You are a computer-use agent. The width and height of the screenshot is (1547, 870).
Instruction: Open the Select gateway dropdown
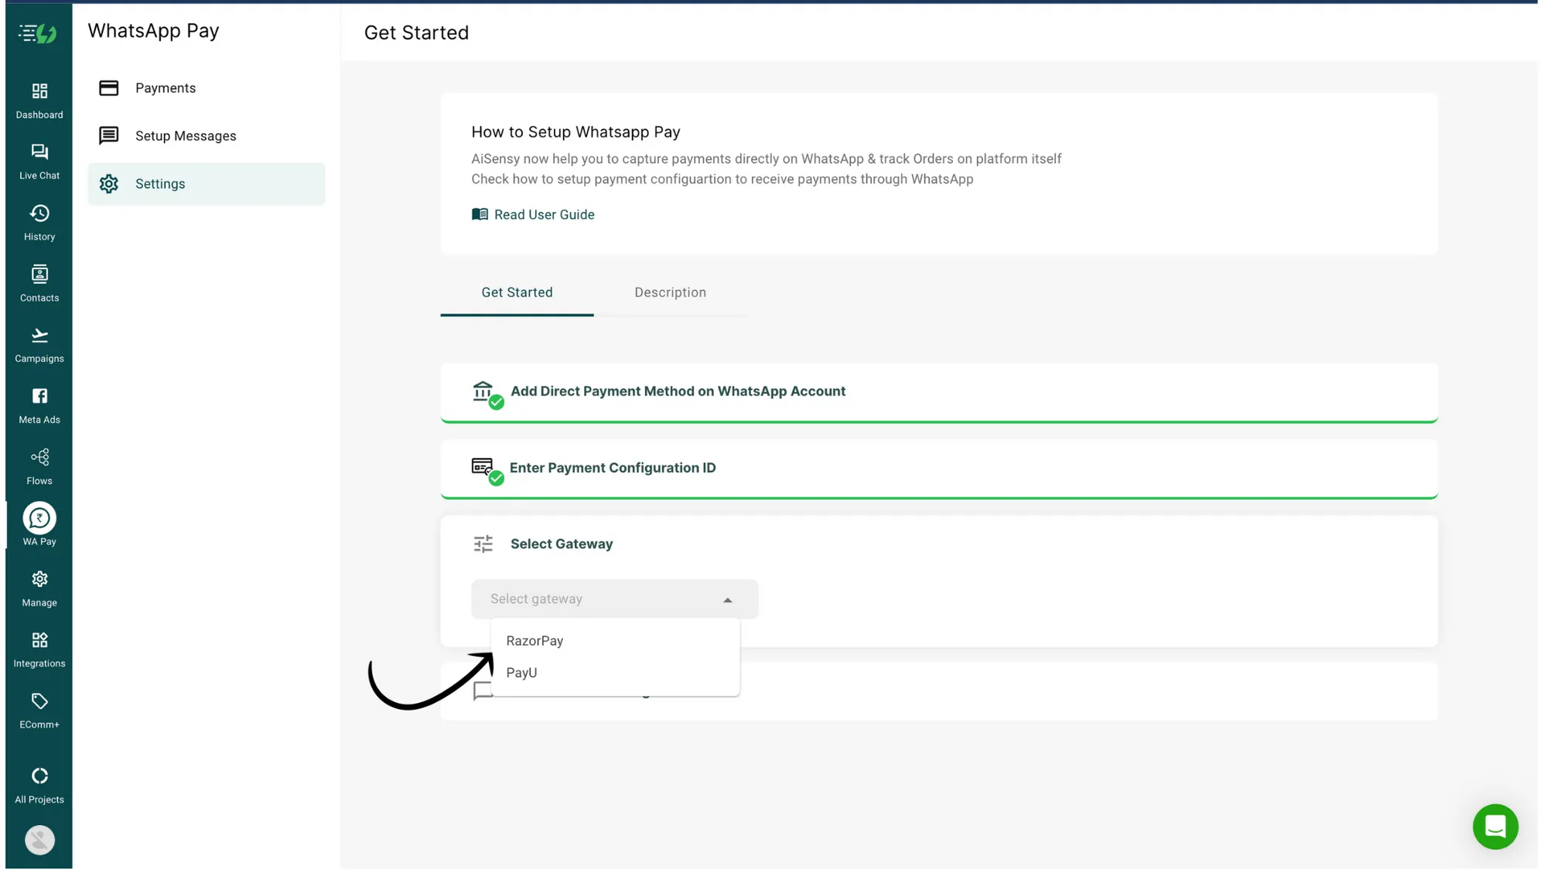pyautogui.click(x=613, y=599)
